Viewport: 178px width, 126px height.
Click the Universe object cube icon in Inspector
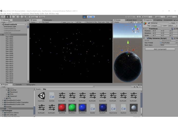click(145, 23)
